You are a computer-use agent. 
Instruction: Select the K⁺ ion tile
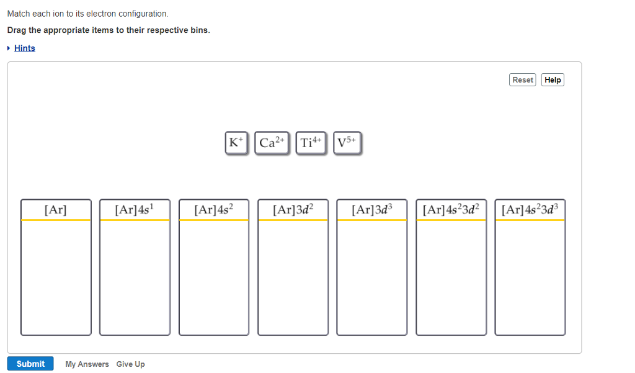[236, 142]
